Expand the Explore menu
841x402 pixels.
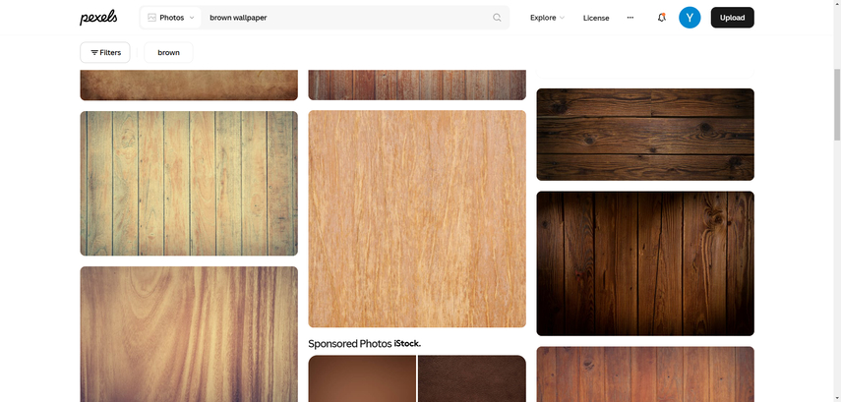(x=547, y=18)
